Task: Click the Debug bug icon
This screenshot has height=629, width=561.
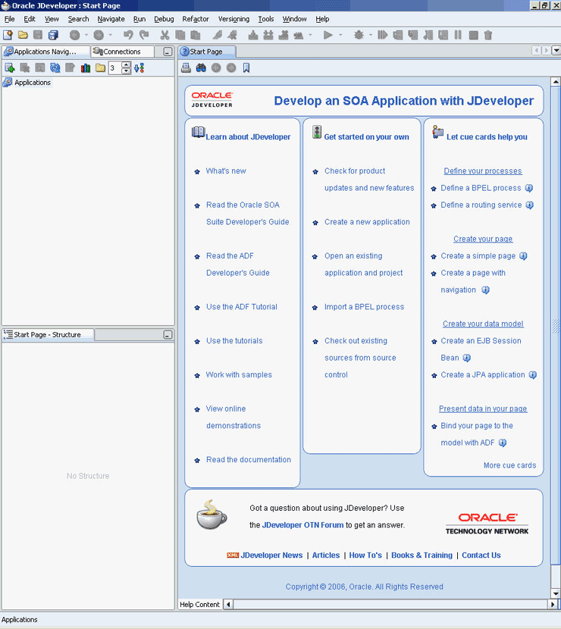Action: tap(359, 35)
